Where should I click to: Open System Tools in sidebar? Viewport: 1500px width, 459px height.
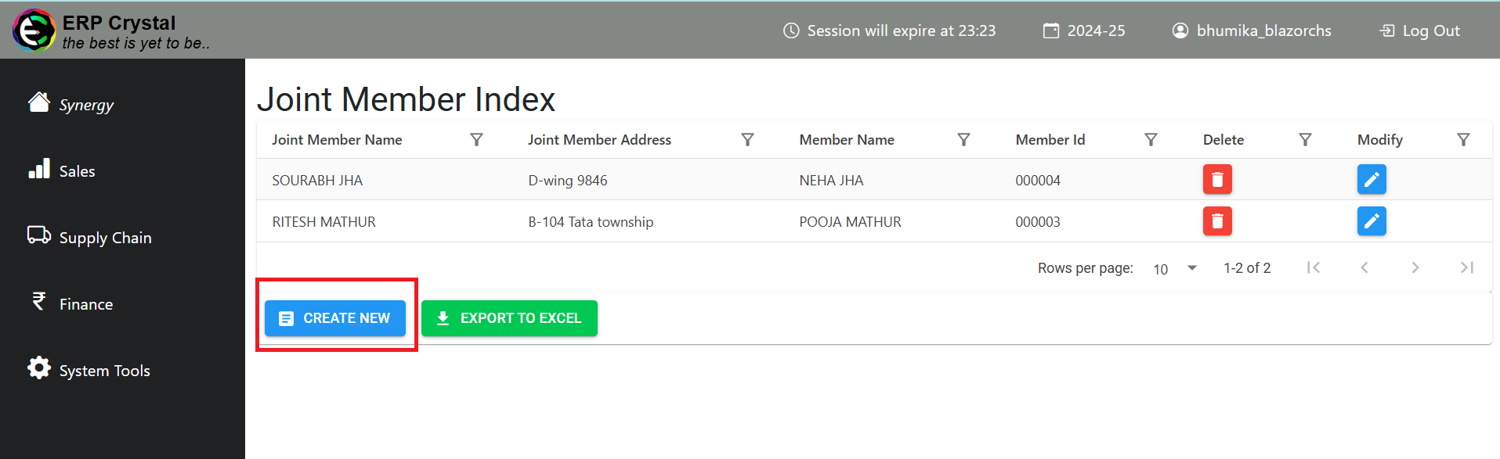tap(104, 371)
